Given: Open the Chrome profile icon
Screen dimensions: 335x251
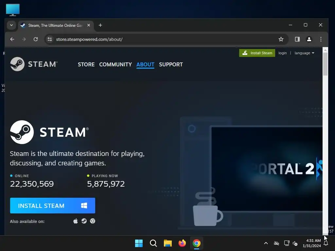Looking at the screenshot, I should coord(309,39).
